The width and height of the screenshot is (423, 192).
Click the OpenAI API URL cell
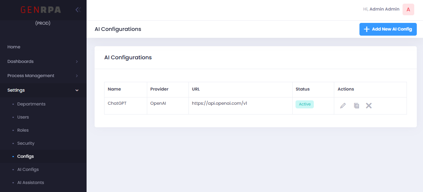coord(220,103)
